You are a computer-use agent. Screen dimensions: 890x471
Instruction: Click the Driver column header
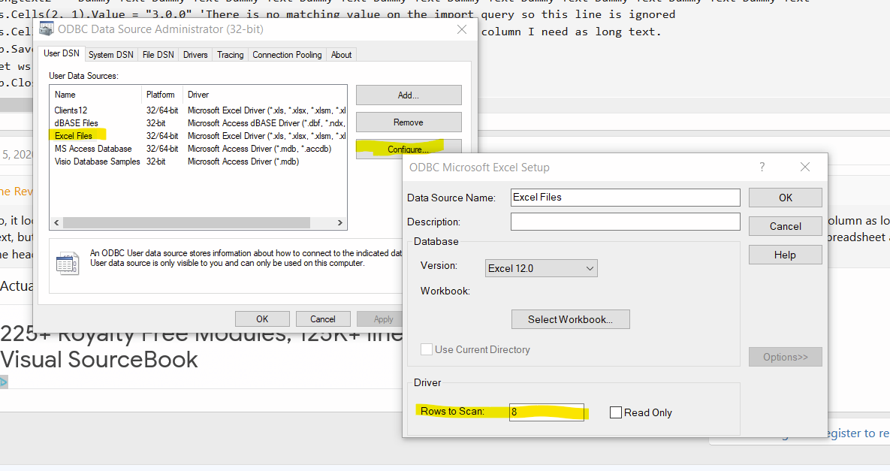coord(264,95)
